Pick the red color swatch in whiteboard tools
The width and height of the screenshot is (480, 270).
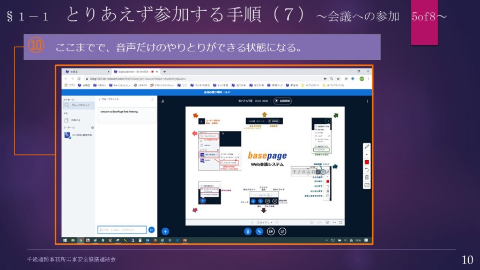point(367,162)
